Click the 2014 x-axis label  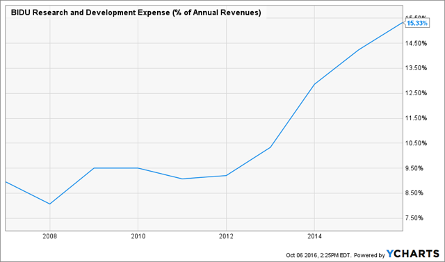tap(314, 236)
